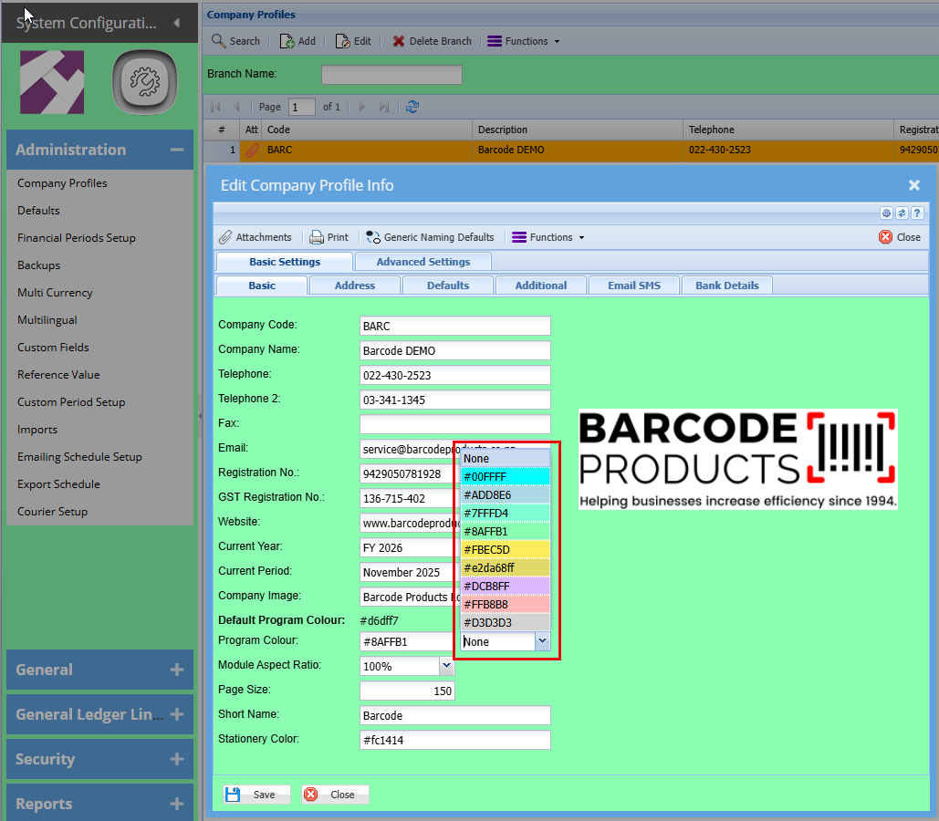This screenshot has width=939, height=821.
Task: Click Delete Branch red X icon
Action: point(399,41)
